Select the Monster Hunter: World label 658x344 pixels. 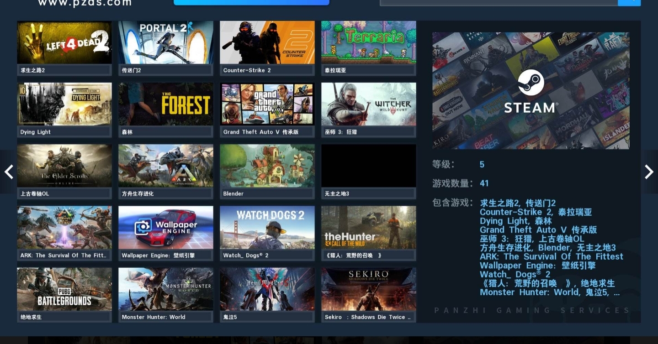(x=154, y=317)
